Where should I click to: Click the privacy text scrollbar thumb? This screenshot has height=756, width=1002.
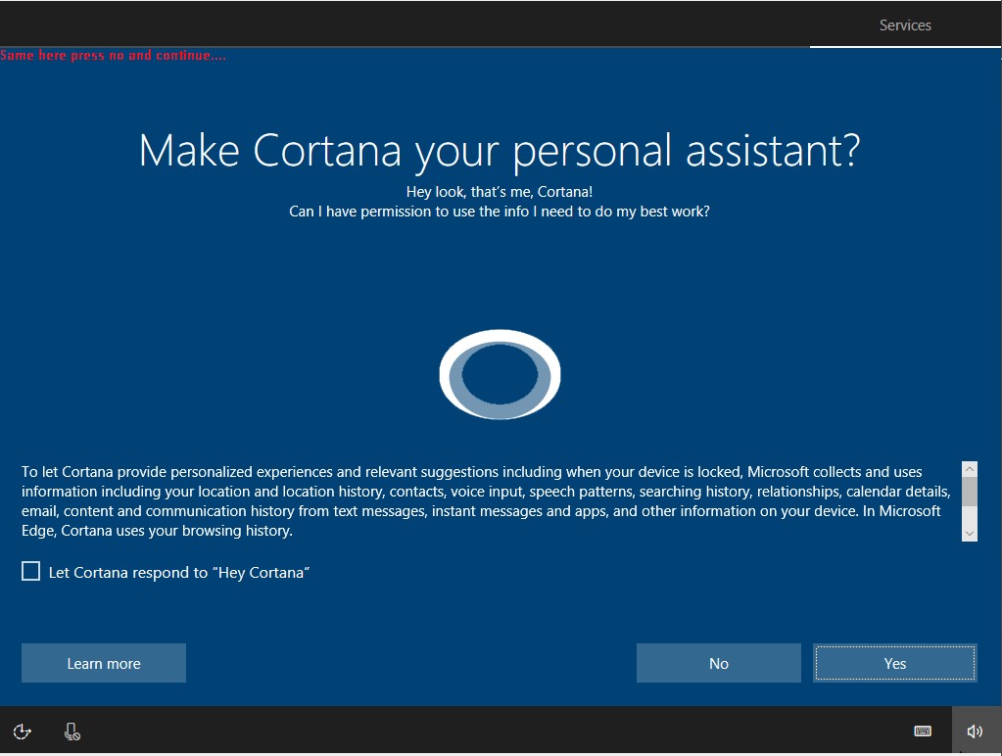click(970, 491)
